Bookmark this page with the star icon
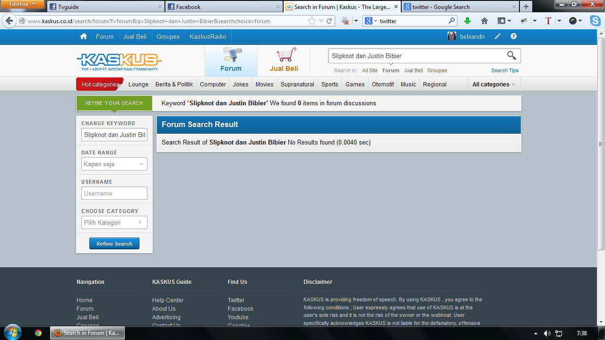The width and height of the screenshot is (605, 340). tap(312, 21)
